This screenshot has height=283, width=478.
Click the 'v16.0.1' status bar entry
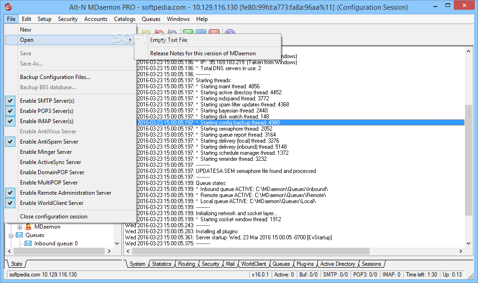point(260,275)
